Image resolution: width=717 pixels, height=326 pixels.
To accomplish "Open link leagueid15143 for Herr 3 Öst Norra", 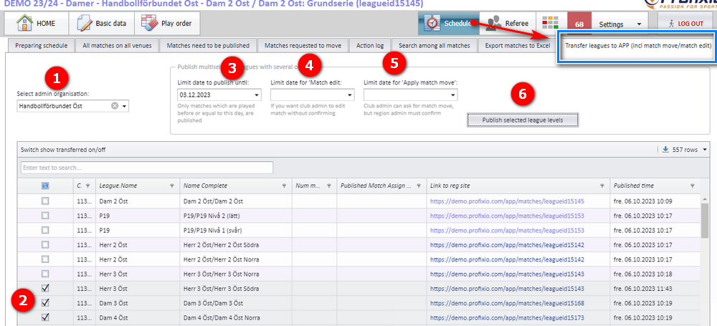I will coord(507,274).
